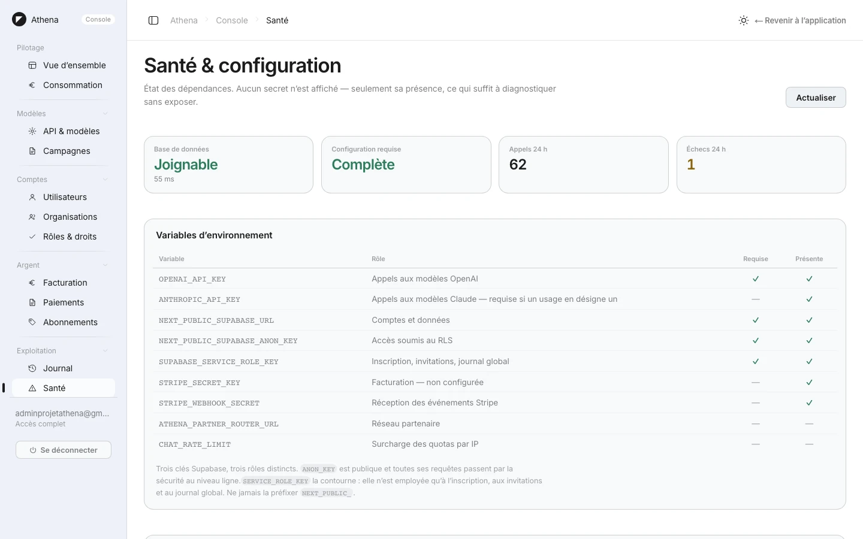
Task: Click the Athena breadcrumb link
Action: coord(184,20)
